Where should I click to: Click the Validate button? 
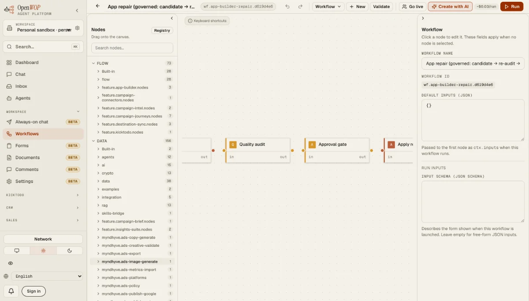point(381,7)
